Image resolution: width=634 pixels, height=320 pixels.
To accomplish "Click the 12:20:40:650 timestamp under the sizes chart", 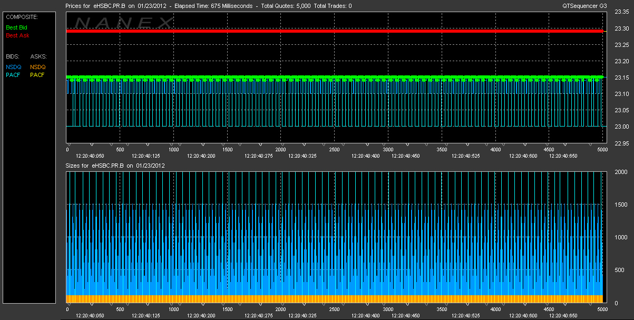I will pos(563,316).
